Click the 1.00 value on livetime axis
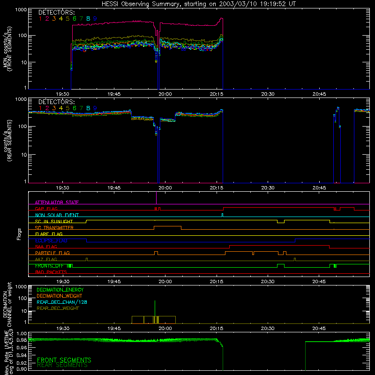 [x=22, y=334]
